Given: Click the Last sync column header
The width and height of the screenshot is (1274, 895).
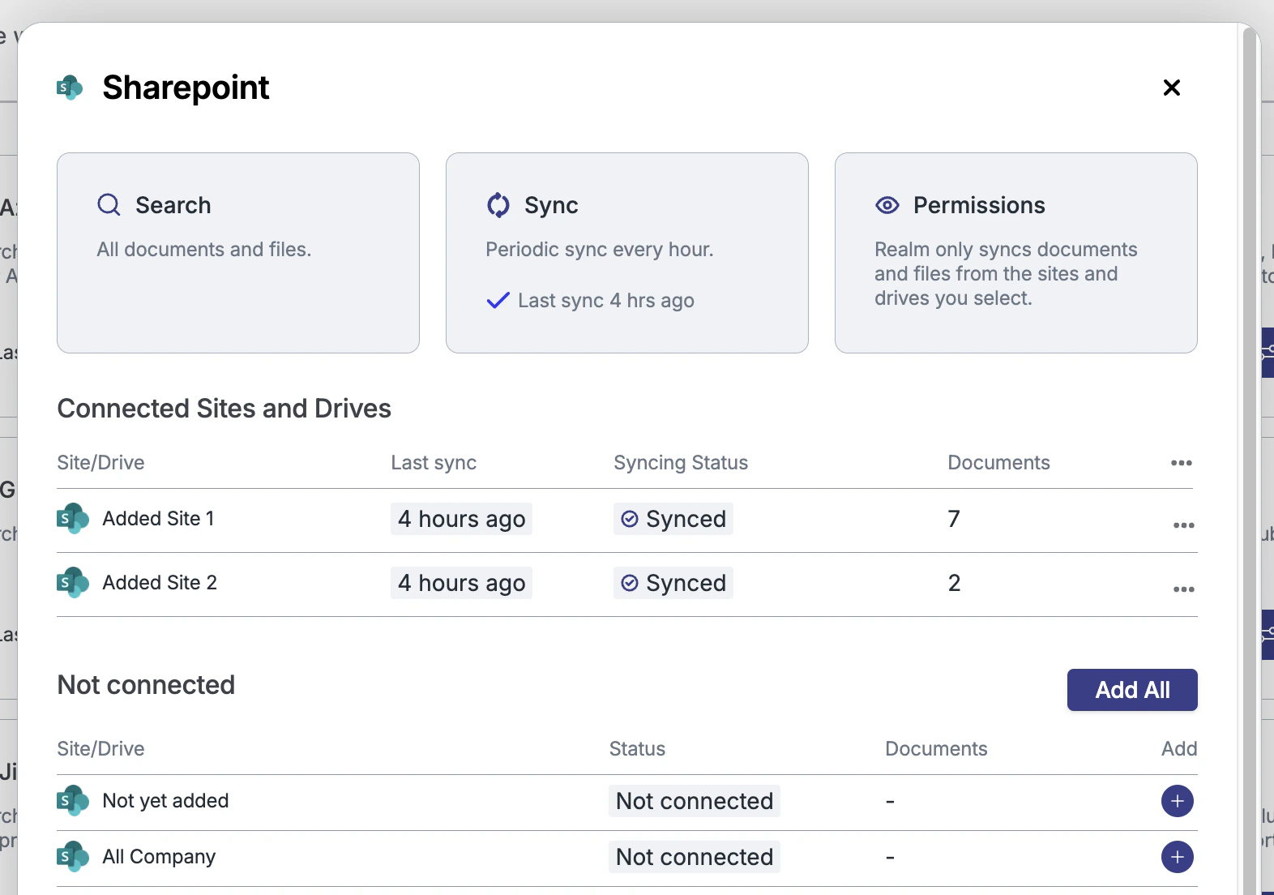Looking at the screenshot, I should [434, 463].
